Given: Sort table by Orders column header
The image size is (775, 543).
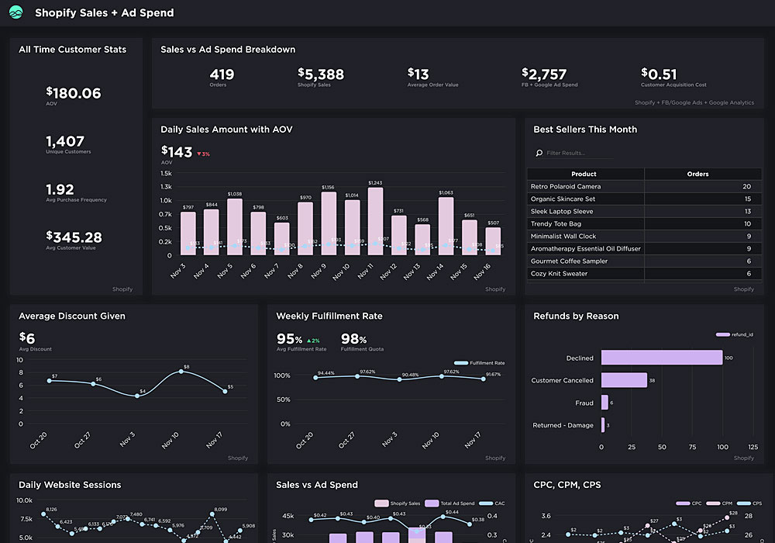Looking at the screenshot, I should [x=697, y=175].
